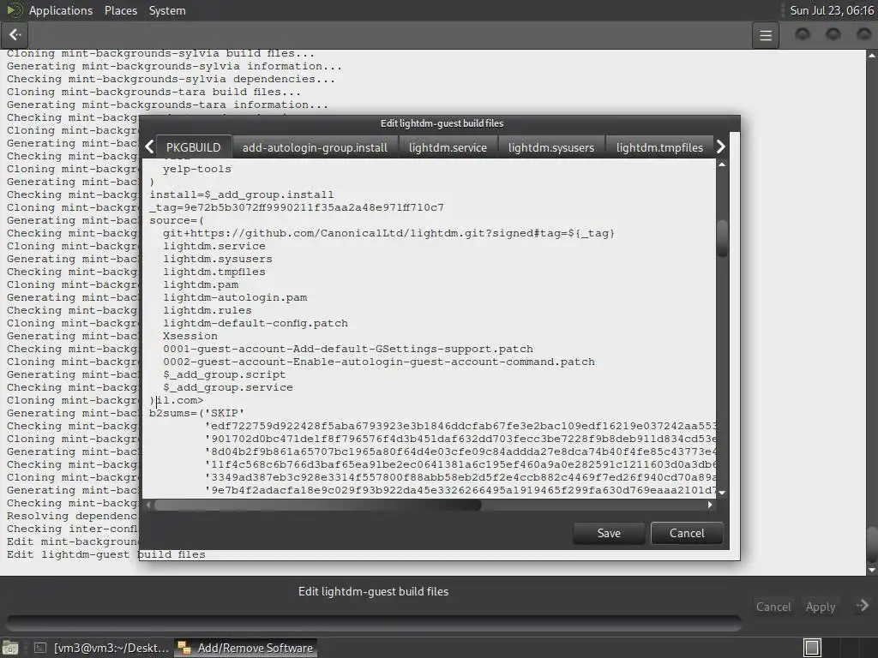The image size is (878, 658).
Task: Click the horizontal scroll-right arrow in editor
Action: 710,505
